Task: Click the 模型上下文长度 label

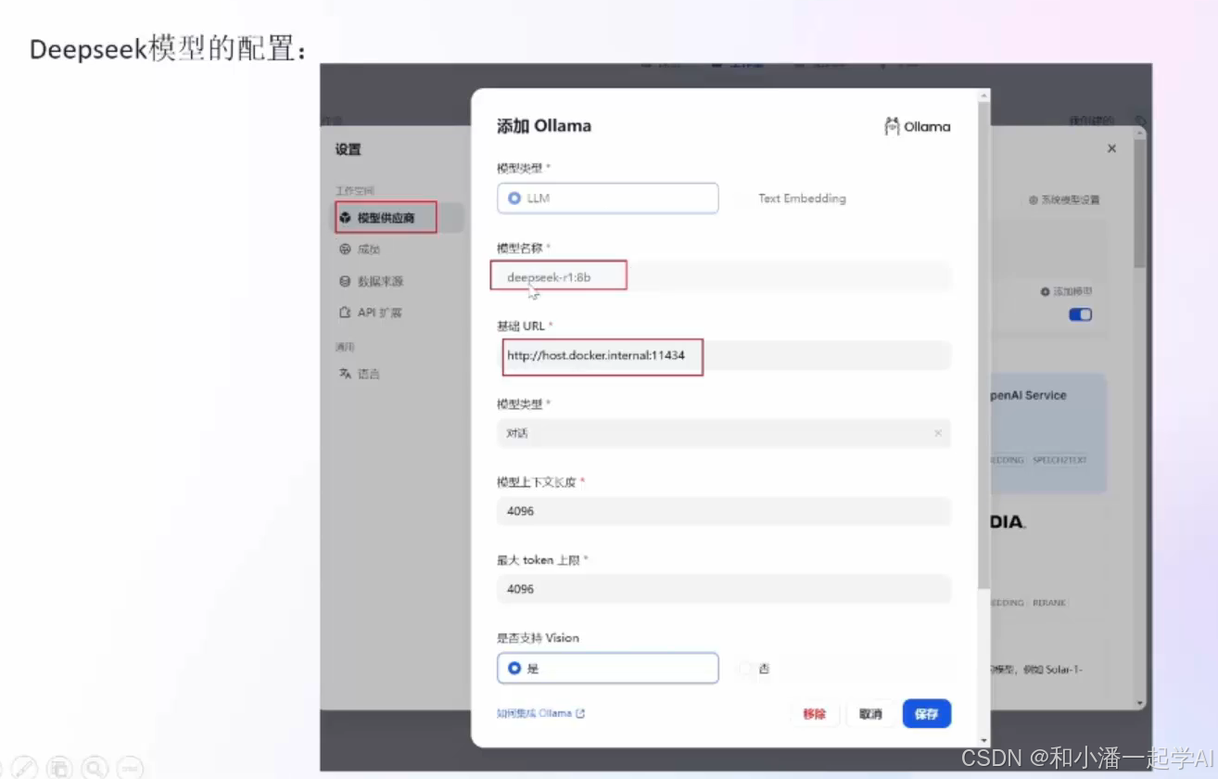Action: click(x=537, y=482)
